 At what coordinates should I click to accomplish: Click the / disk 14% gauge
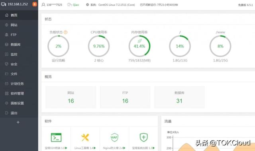pos(180,46)
